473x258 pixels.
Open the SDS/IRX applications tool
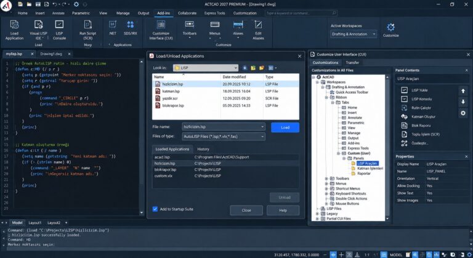click(131, 28)
